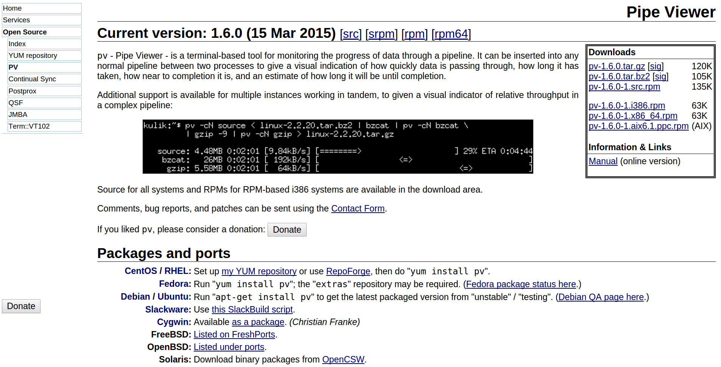
Task: Open OpenBSD Listed under ports link
Action: [229, 347]
